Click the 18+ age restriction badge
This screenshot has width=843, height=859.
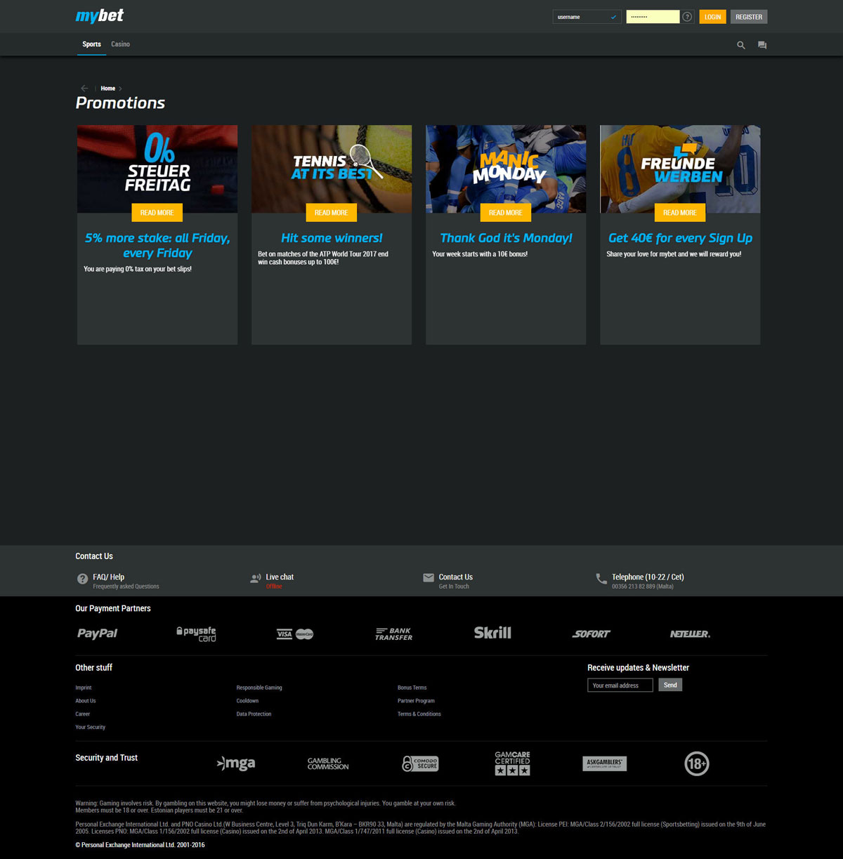click(x=697, y=763)
